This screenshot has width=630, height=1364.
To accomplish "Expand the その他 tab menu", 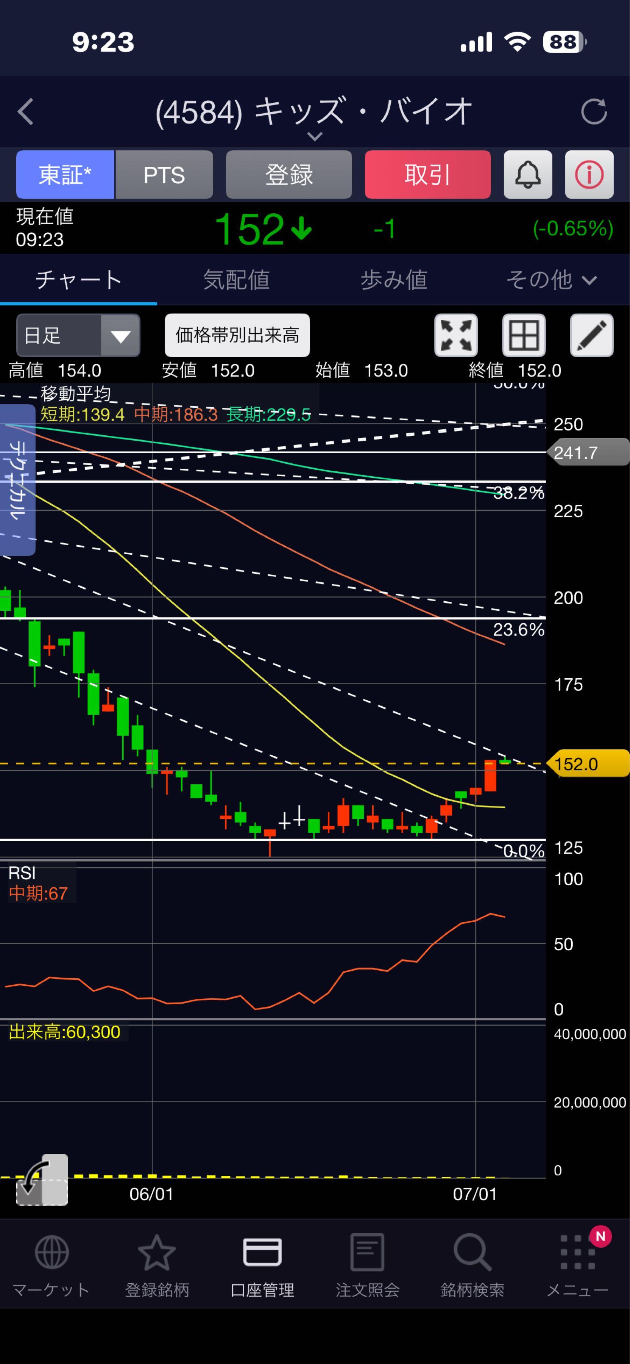I will tap(551, 280).
